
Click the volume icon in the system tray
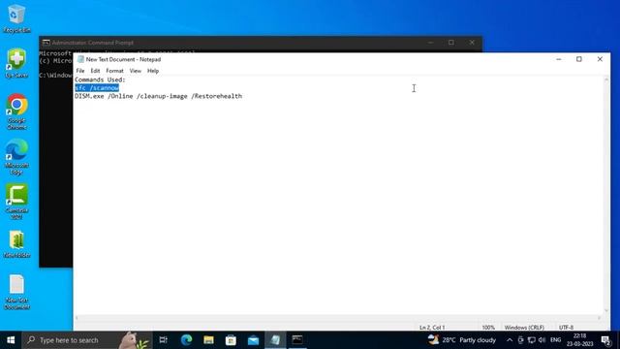point(542,340)
